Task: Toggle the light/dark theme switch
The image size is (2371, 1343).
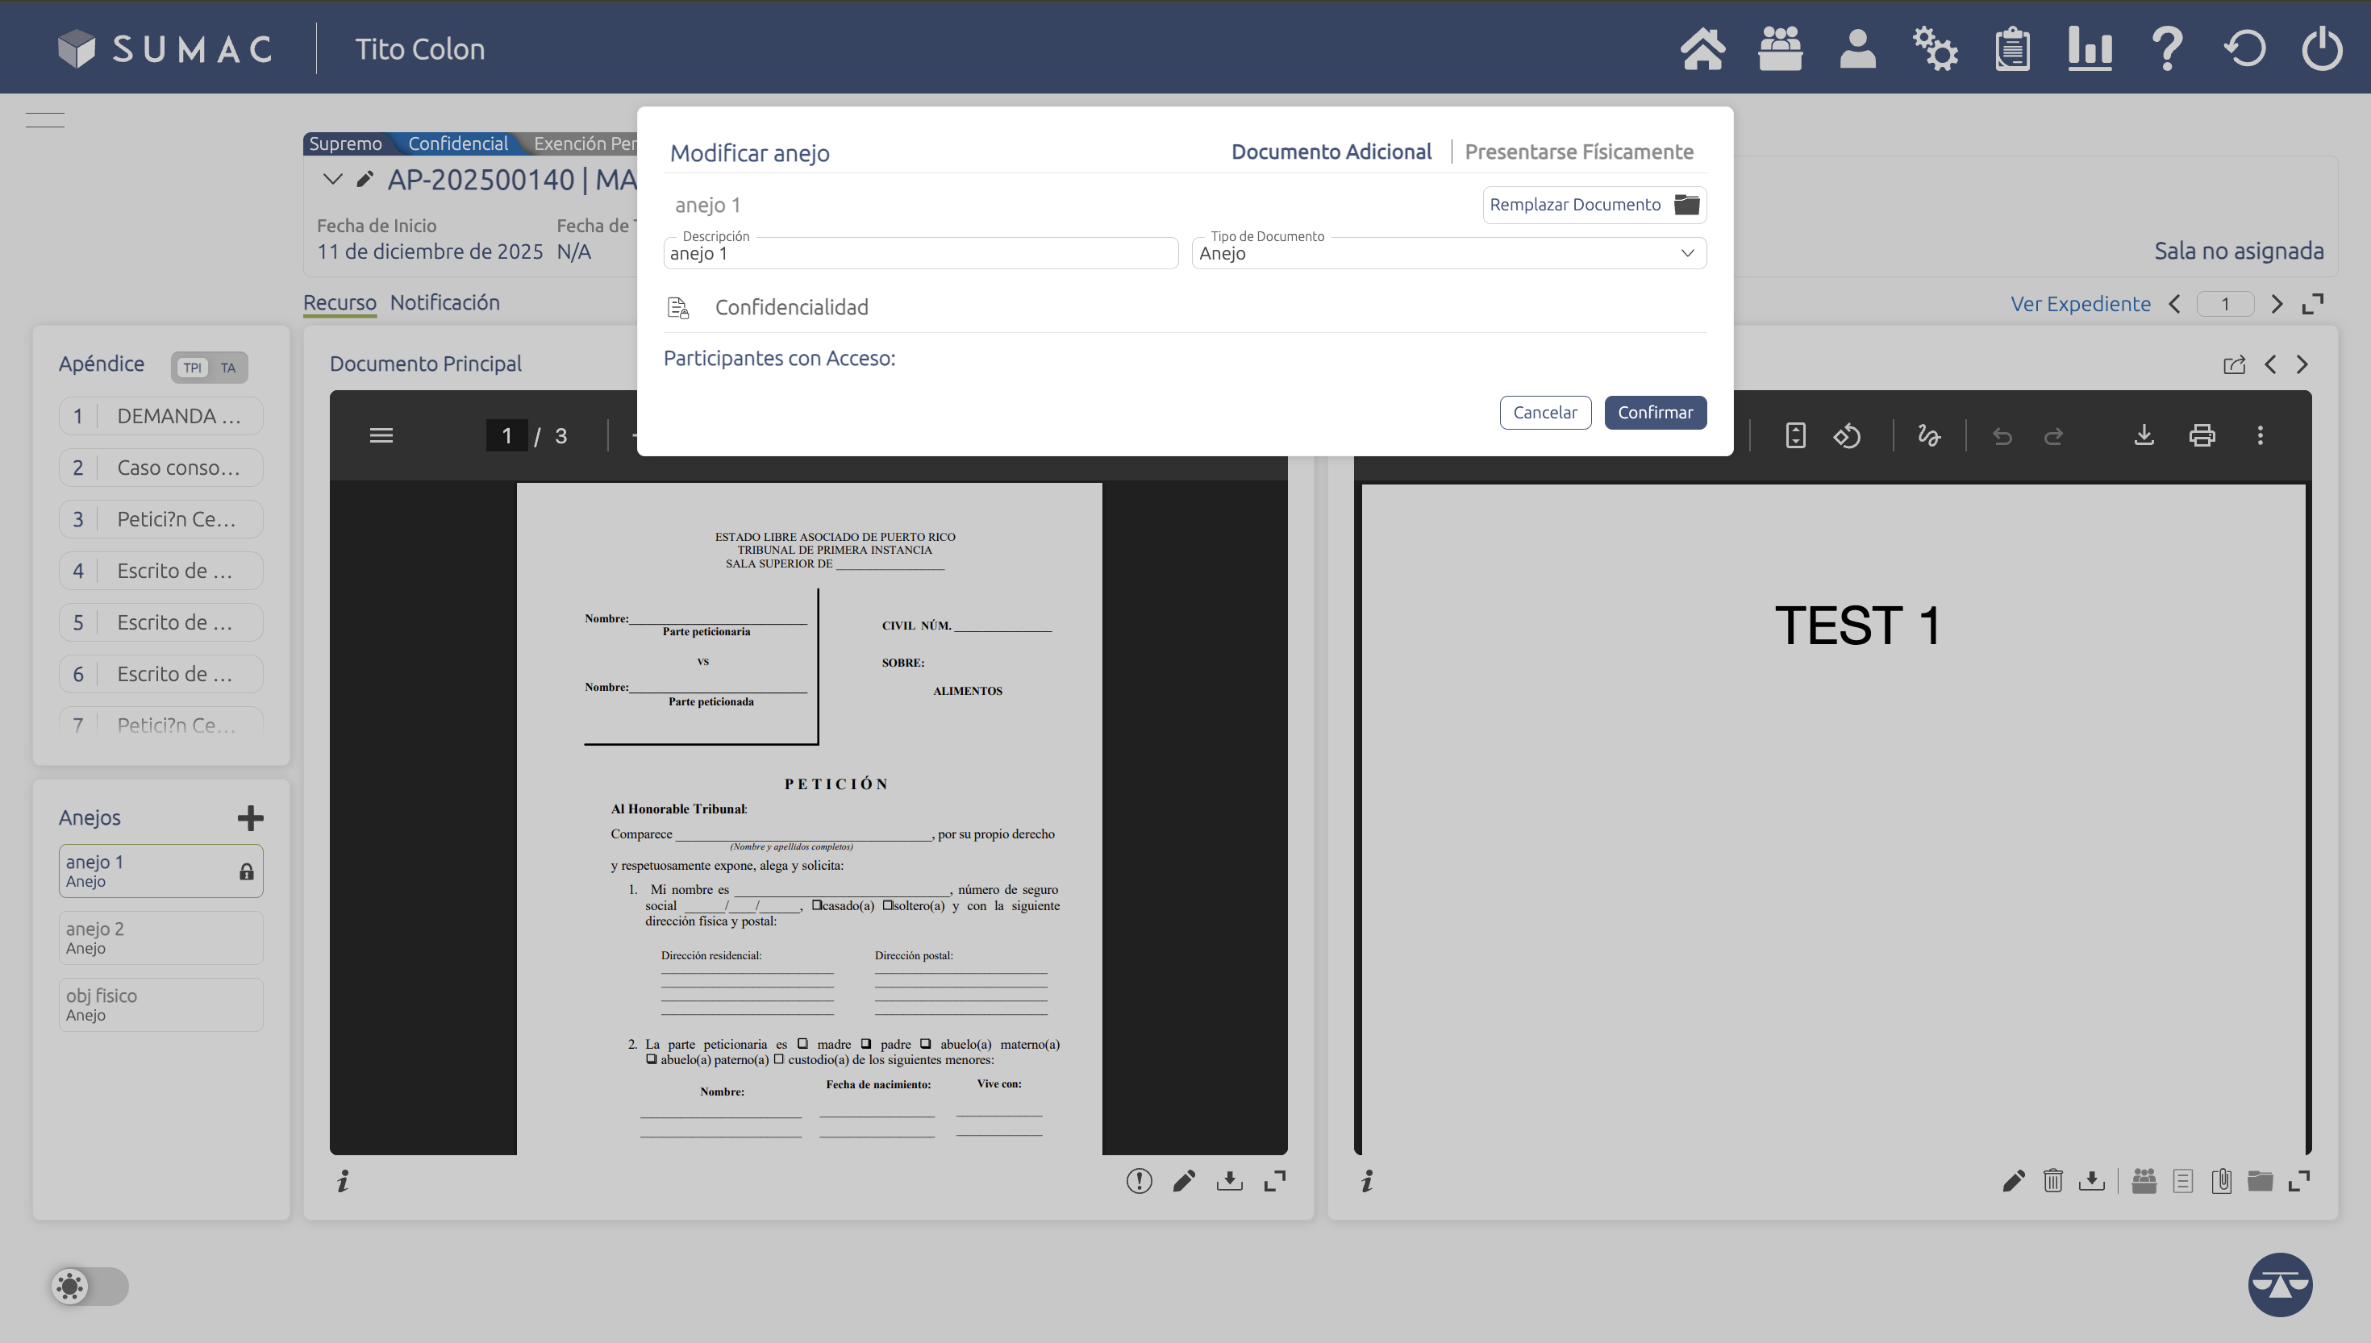Action: coord(90,1286)
